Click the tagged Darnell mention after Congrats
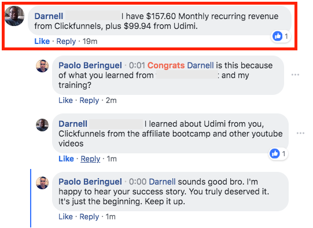313x228 pixels. (200, 65)
